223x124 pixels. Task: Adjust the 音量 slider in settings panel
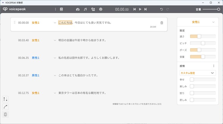pos(203,57)
